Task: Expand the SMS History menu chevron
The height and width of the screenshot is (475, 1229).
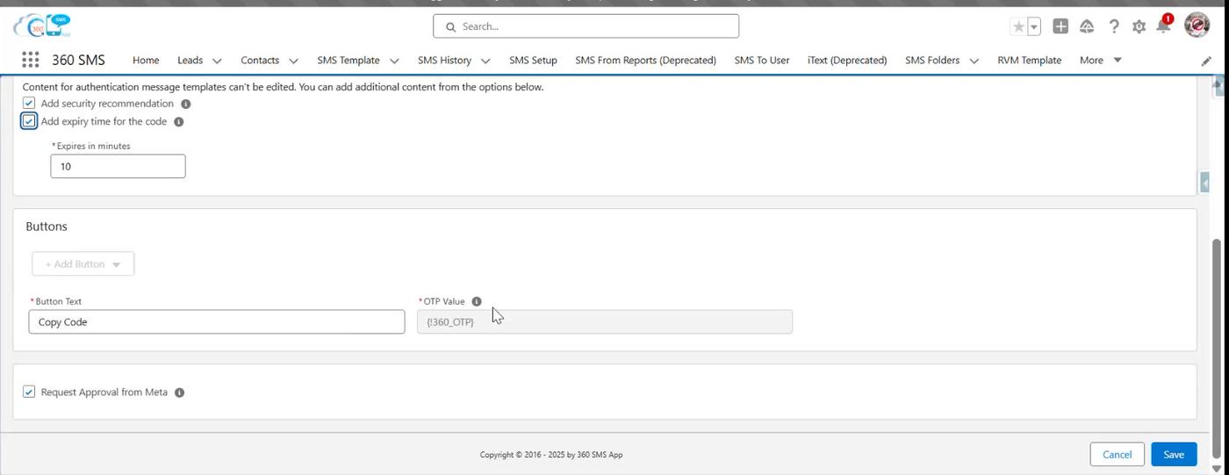Action: pyautogui.click(x=485, y=61)
